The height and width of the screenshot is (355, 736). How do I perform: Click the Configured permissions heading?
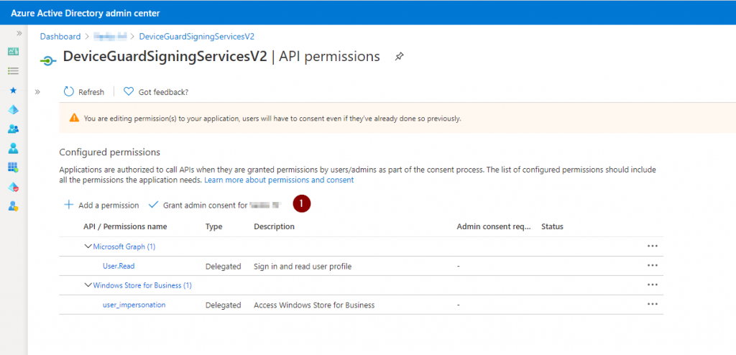pos(110,152)
